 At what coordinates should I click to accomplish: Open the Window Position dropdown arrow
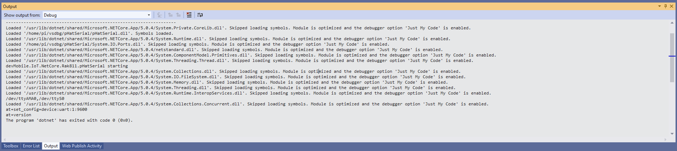pyautogui.click(x=660, y=6)
